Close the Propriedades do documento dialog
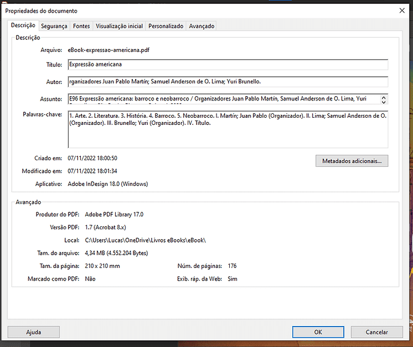413x347 pixels. click(402, 10)
